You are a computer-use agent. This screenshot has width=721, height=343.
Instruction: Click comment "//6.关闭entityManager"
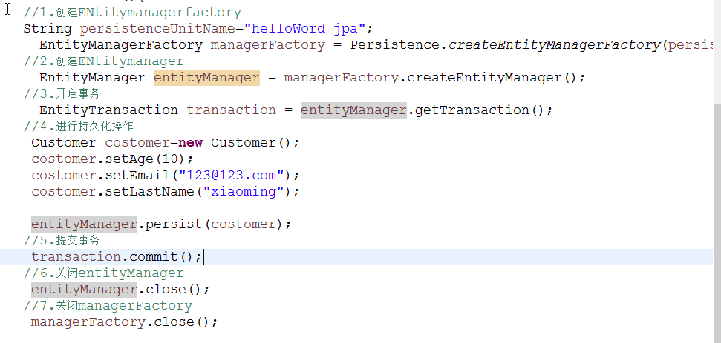104,273
